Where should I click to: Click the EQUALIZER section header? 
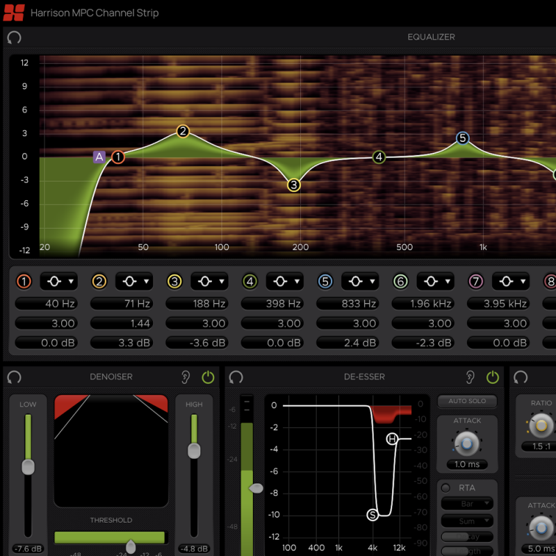coord(432,38)
